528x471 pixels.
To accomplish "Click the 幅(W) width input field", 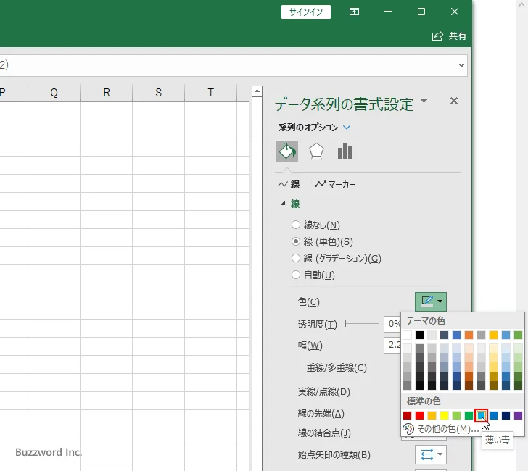I will [x=392, y=345].
